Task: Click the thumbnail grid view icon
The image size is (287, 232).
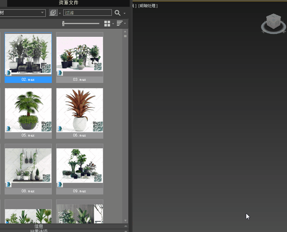Action: click(x=107, y=24)
